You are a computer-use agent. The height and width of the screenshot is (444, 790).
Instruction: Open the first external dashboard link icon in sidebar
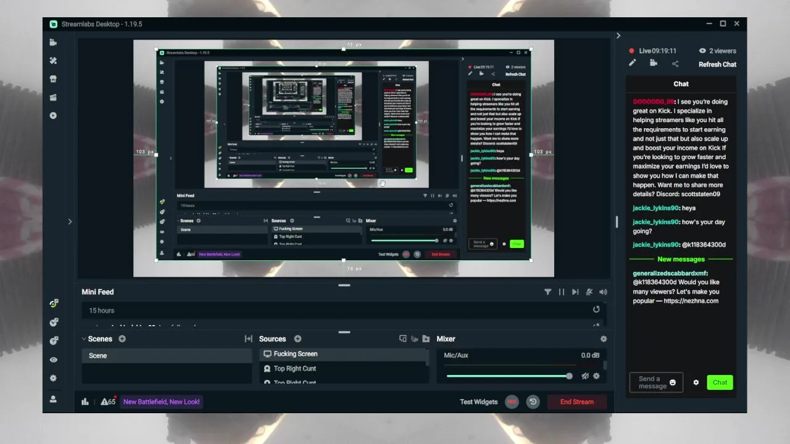pyautogui.click(x=54, y=303)
